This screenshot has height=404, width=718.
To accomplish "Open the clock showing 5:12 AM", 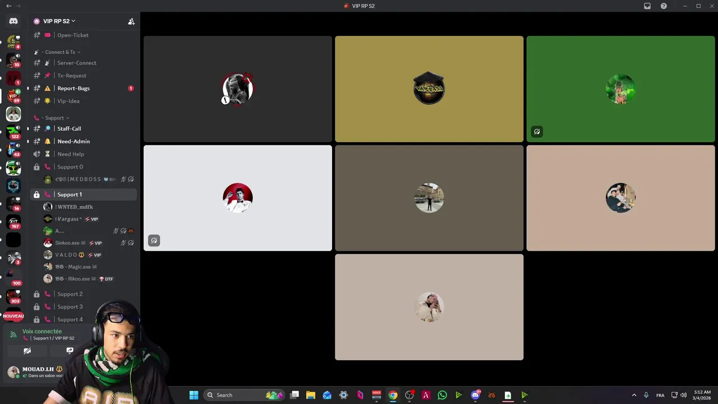I will (702, 395).
